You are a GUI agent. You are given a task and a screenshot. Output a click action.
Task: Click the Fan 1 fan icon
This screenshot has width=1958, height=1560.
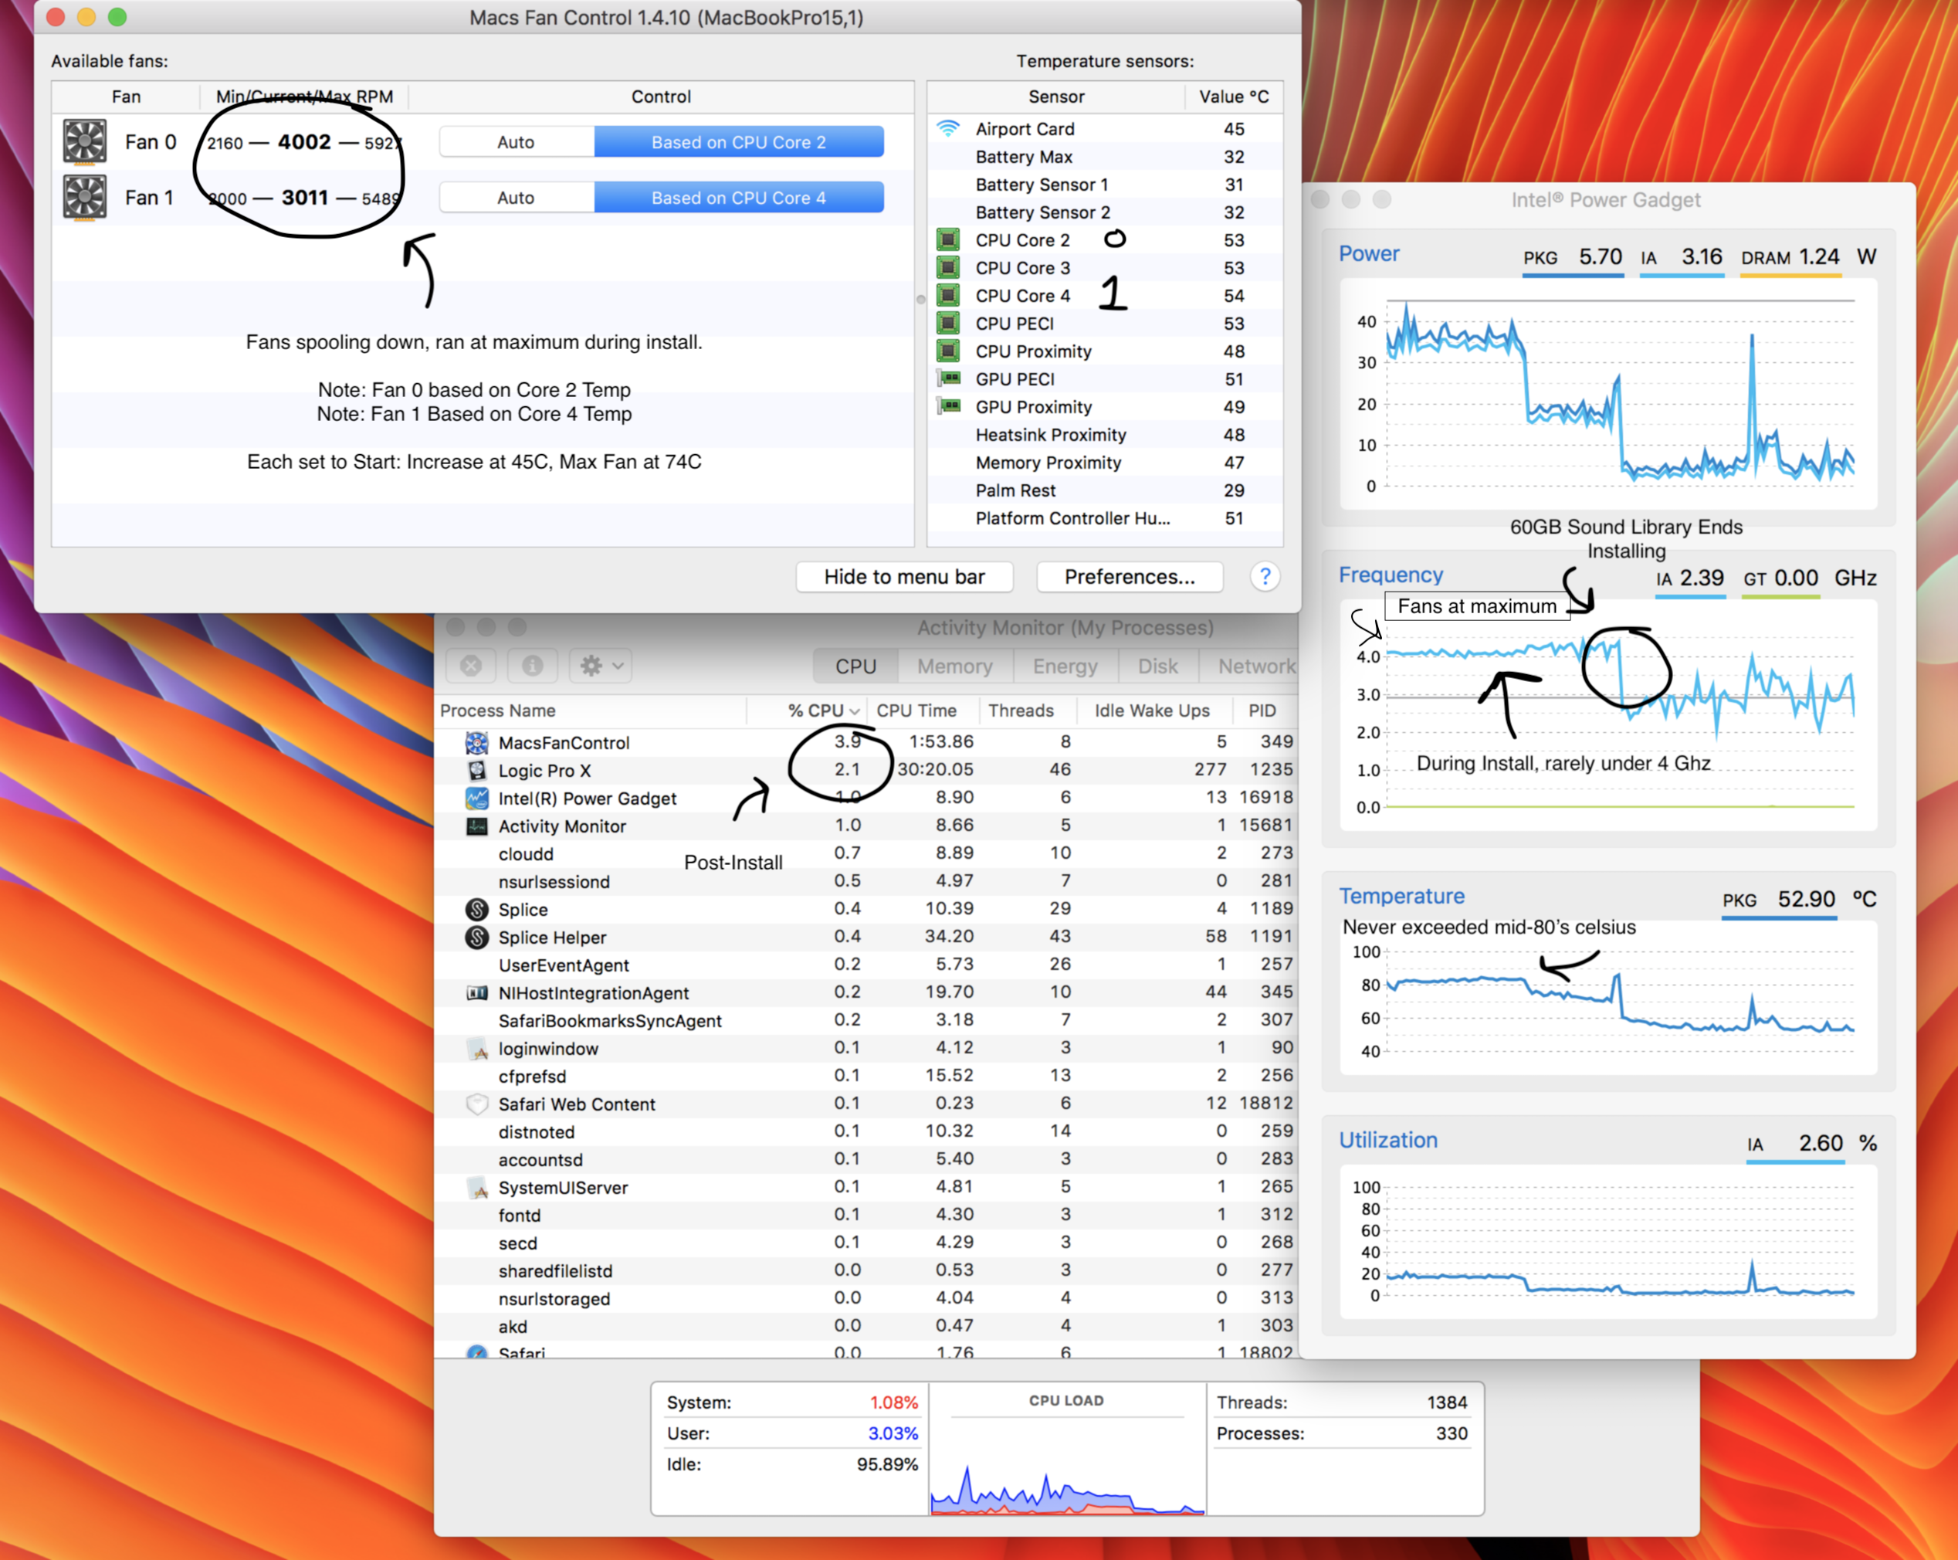coord(84,197)
